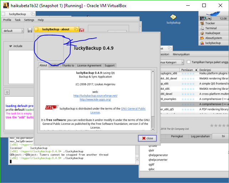Switch to luckybackup in the Deskbar
This screenshot has width=229, height=183.
pos(214,43)
